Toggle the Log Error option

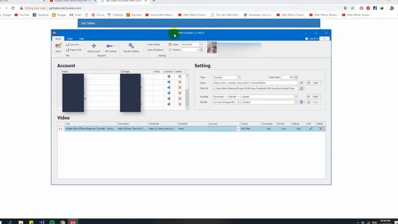[x=312, y=39]
